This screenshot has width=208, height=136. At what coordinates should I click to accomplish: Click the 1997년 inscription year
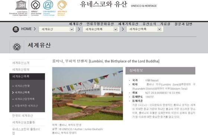pyautogui.click(x=149, y=97)
